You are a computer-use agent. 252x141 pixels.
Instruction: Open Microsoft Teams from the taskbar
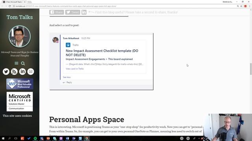point(74,138)
